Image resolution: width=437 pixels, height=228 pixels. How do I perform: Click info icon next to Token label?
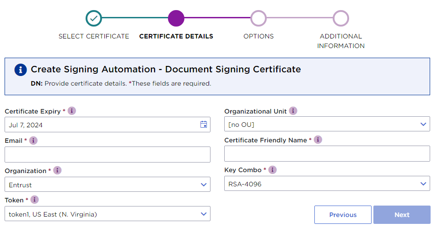(34, 200)
